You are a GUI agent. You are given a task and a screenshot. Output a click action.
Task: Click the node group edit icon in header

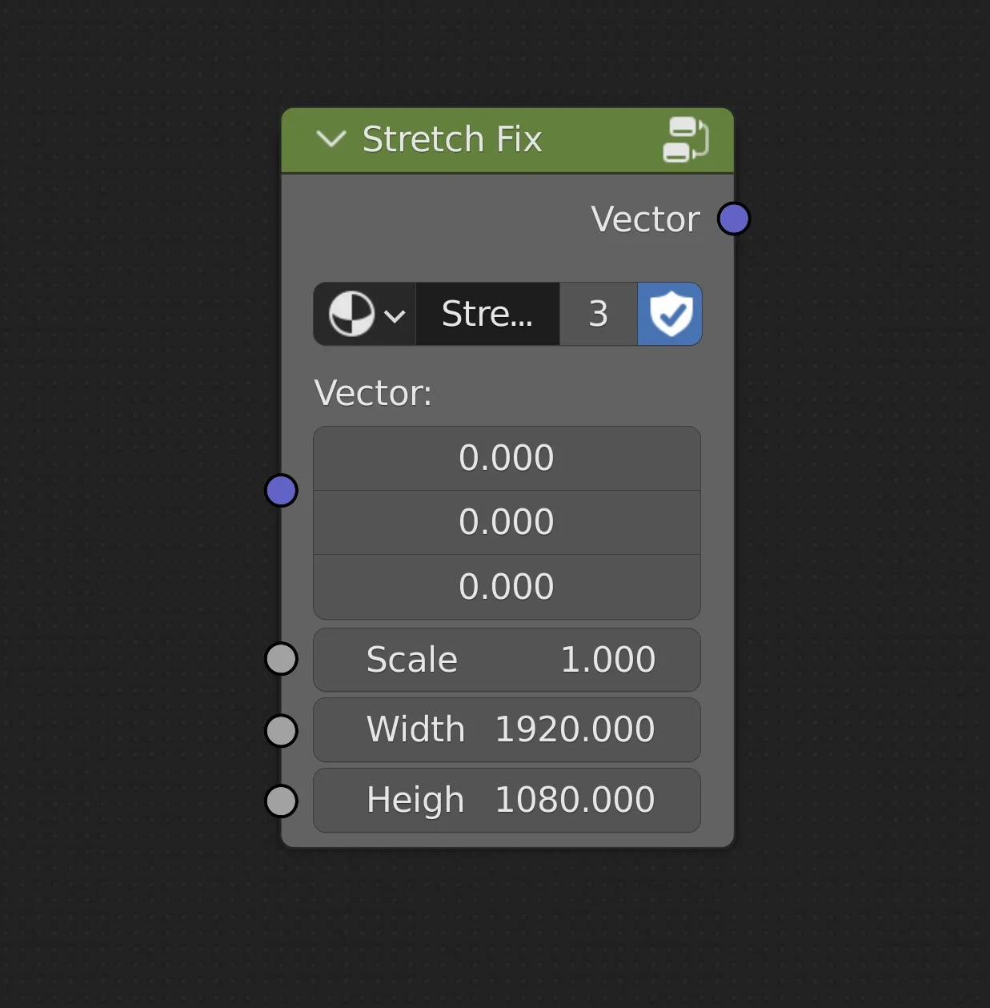[x=685, y=139]
